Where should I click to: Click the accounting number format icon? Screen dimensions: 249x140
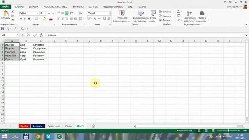[89, 19]
